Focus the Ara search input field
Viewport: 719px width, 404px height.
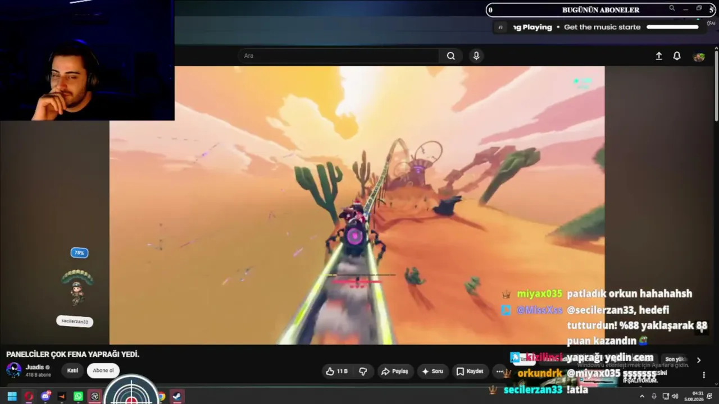[x=338, y=56]
